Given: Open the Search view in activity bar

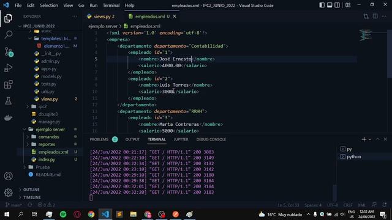Looking at the screenshot, I should point(8,35).
